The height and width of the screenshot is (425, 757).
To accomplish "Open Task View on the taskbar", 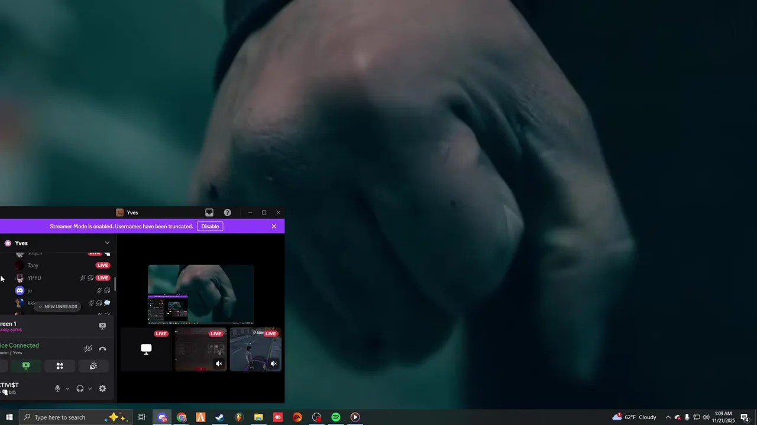I will pos(142,417).
